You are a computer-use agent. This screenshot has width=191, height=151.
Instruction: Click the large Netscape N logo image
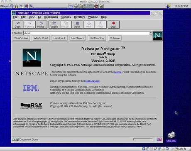pyautogui.click(x=32, y=58)
